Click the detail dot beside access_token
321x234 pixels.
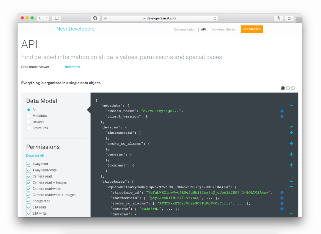[x=282, y=111]
